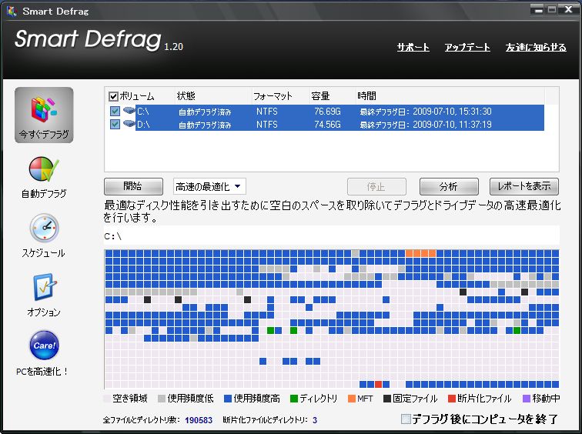582x434 pixels.
Task: Open the サポート link
Action: 413,47
